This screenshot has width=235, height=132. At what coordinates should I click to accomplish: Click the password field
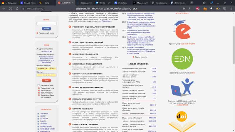coord(46,75)
